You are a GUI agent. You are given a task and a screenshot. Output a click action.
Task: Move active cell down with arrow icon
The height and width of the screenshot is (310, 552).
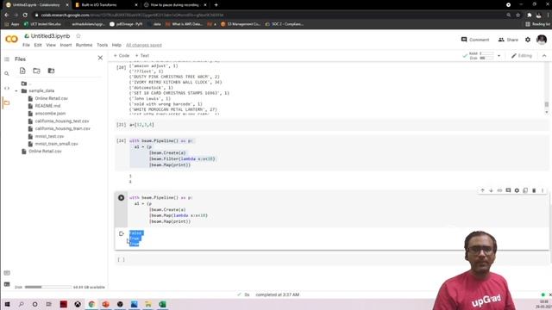[x=491, y=190]
